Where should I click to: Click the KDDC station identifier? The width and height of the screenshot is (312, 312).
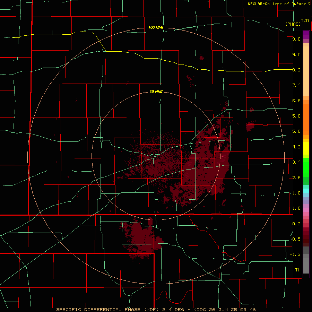click(x=200, y=310)
